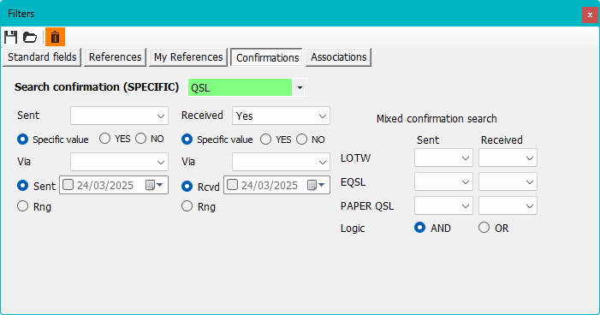This screenshot has width=600, height=315.
Task: Select the Sent date radio button
Action: point(23,186)
